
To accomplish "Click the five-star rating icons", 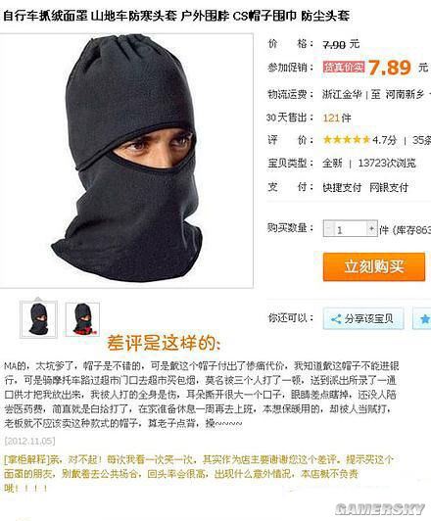I will (347, 139).
